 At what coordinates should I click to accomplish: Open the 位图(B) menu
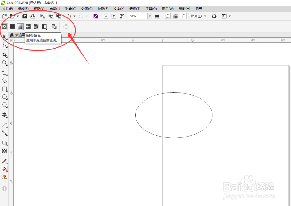(x=103, y=9)
